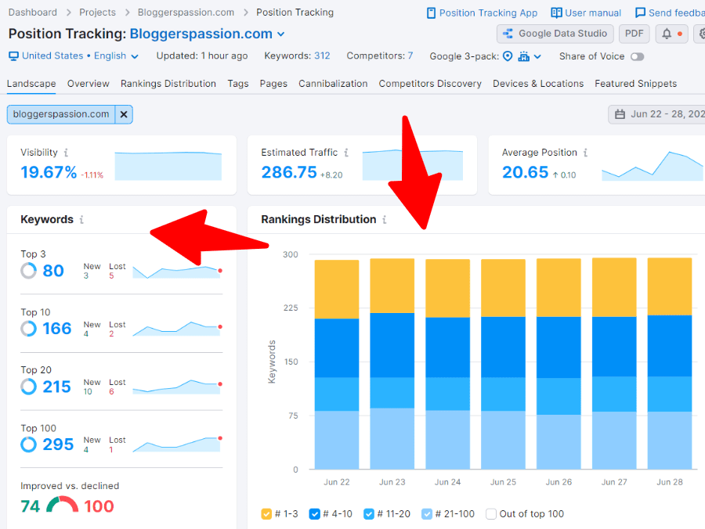Click the Google 3-pack location pin icon
This screenshot has height=529, width=705.
point(507,56)
